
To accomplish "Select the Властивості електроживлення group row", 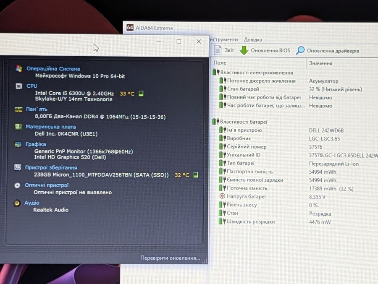I will 253,72.
